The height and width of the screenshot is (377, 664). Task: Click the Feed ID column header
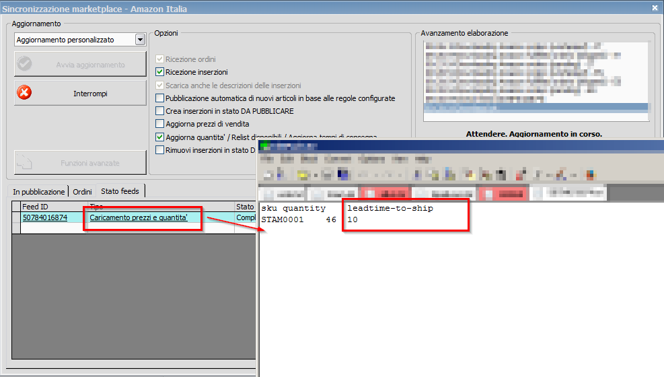coord(54,206)
